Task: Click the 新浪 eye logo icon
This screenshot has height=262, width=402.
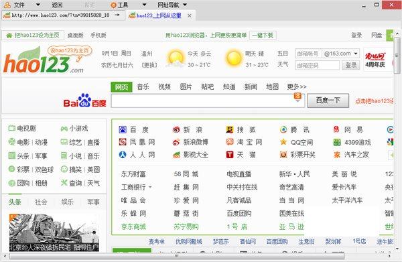Action: point(176,129)
